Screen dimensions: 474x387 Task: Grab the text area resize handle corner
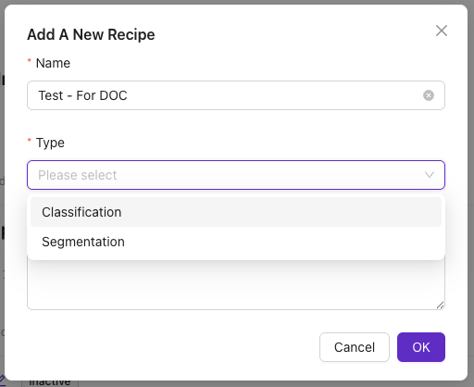click(441, 306)
